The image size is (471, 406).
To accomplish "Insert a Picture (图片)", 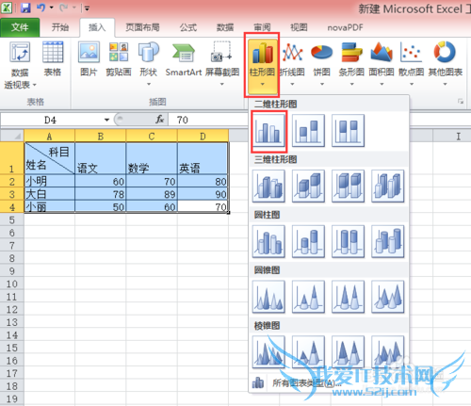I will point(89,59).
